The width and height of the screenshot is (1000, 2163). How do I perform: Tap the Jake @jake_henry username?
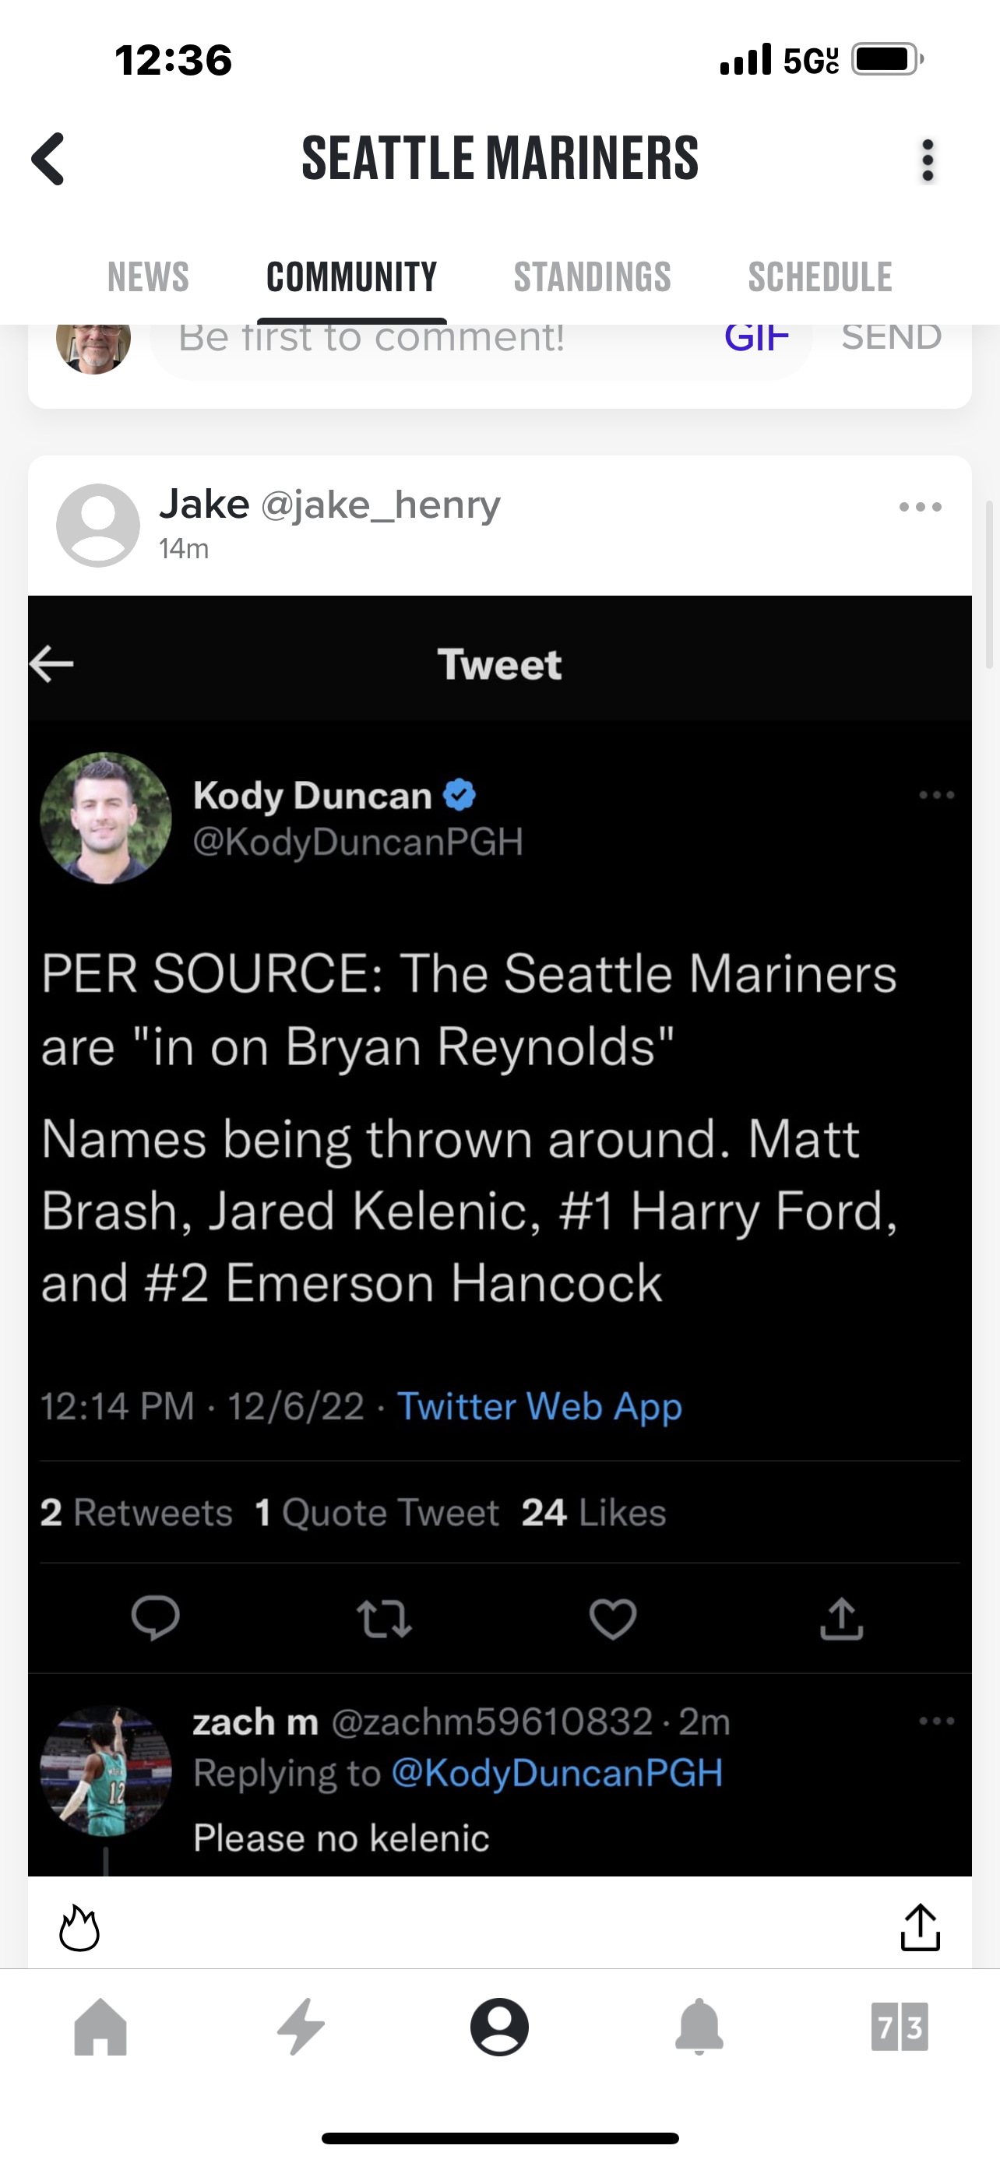pos(329,505)
